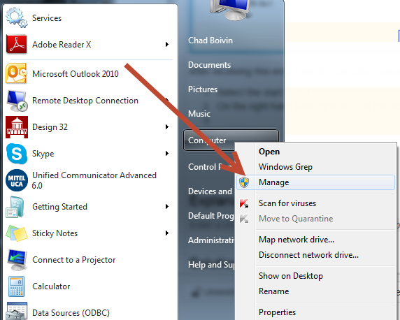Select Manage in the context menu
Viewport: 400px width, 320px height.
[316, 182]
